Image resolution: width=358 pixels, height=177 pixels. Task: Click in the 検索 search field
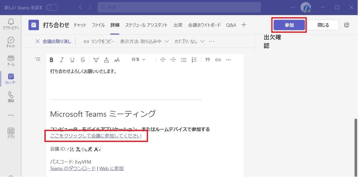click(179, 7)
